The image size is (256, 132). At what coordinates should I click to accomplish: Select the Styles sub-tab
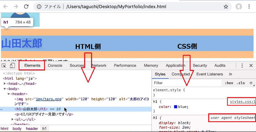[160, 74]
